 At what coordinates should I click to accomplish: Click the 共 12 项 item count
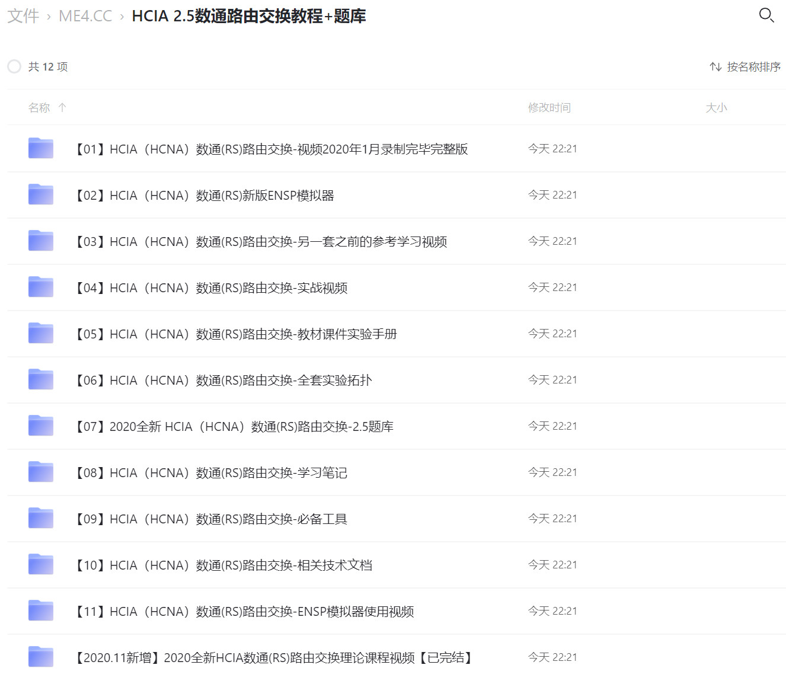pos(48,67)
